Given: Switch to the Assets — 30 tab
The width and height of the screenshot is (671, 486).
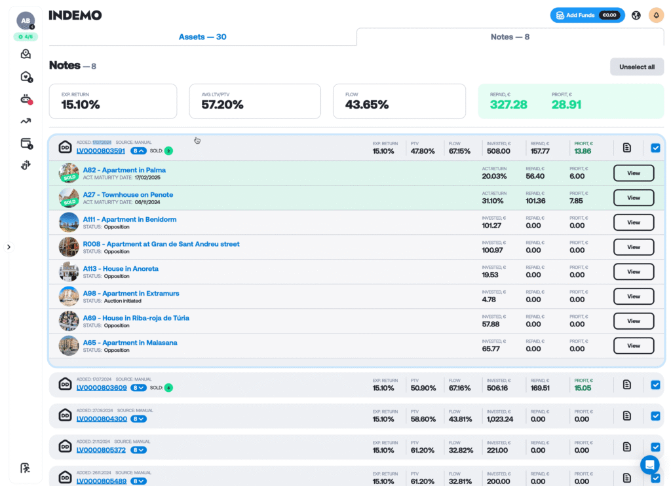Looking at the screenshot, I should pos(202,37).
